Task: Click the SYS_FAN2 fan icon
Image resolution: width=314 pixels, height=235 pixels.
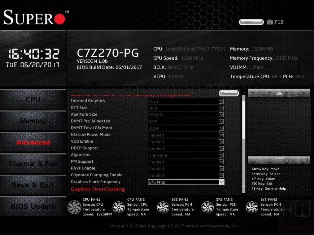Action: click(x=208, y=207)
